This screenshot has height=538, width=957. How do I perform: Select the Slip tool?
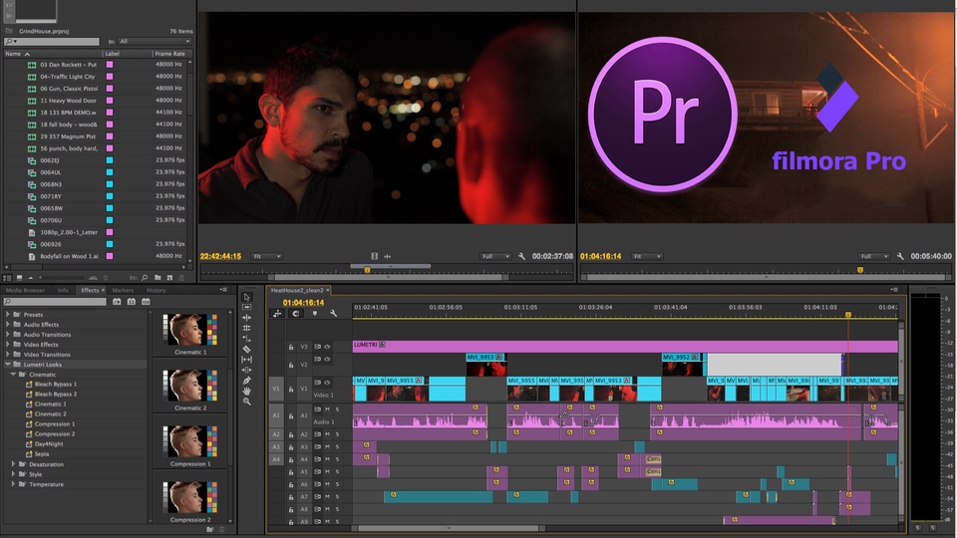click(246, 360)
